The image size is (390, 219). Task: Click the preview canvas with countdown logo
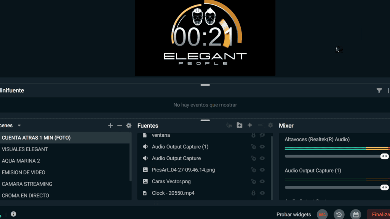(205, 38)
